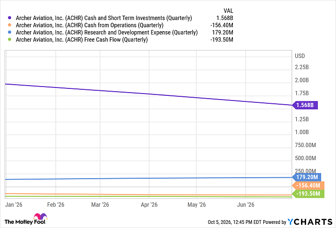Click the 1.00B y-axis label
This screenshot has width=336, height=228.
(302, 132)
